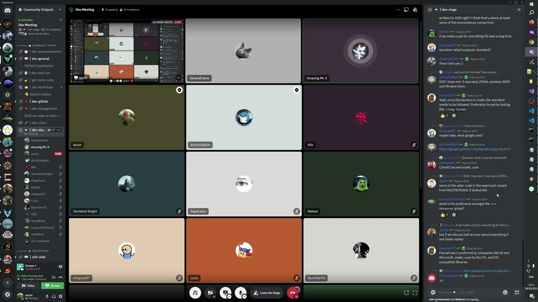The width and height of the screenshot is (538, 302).
Task: Toggle screen share in stage controls
Action: (x=225, y=293)
